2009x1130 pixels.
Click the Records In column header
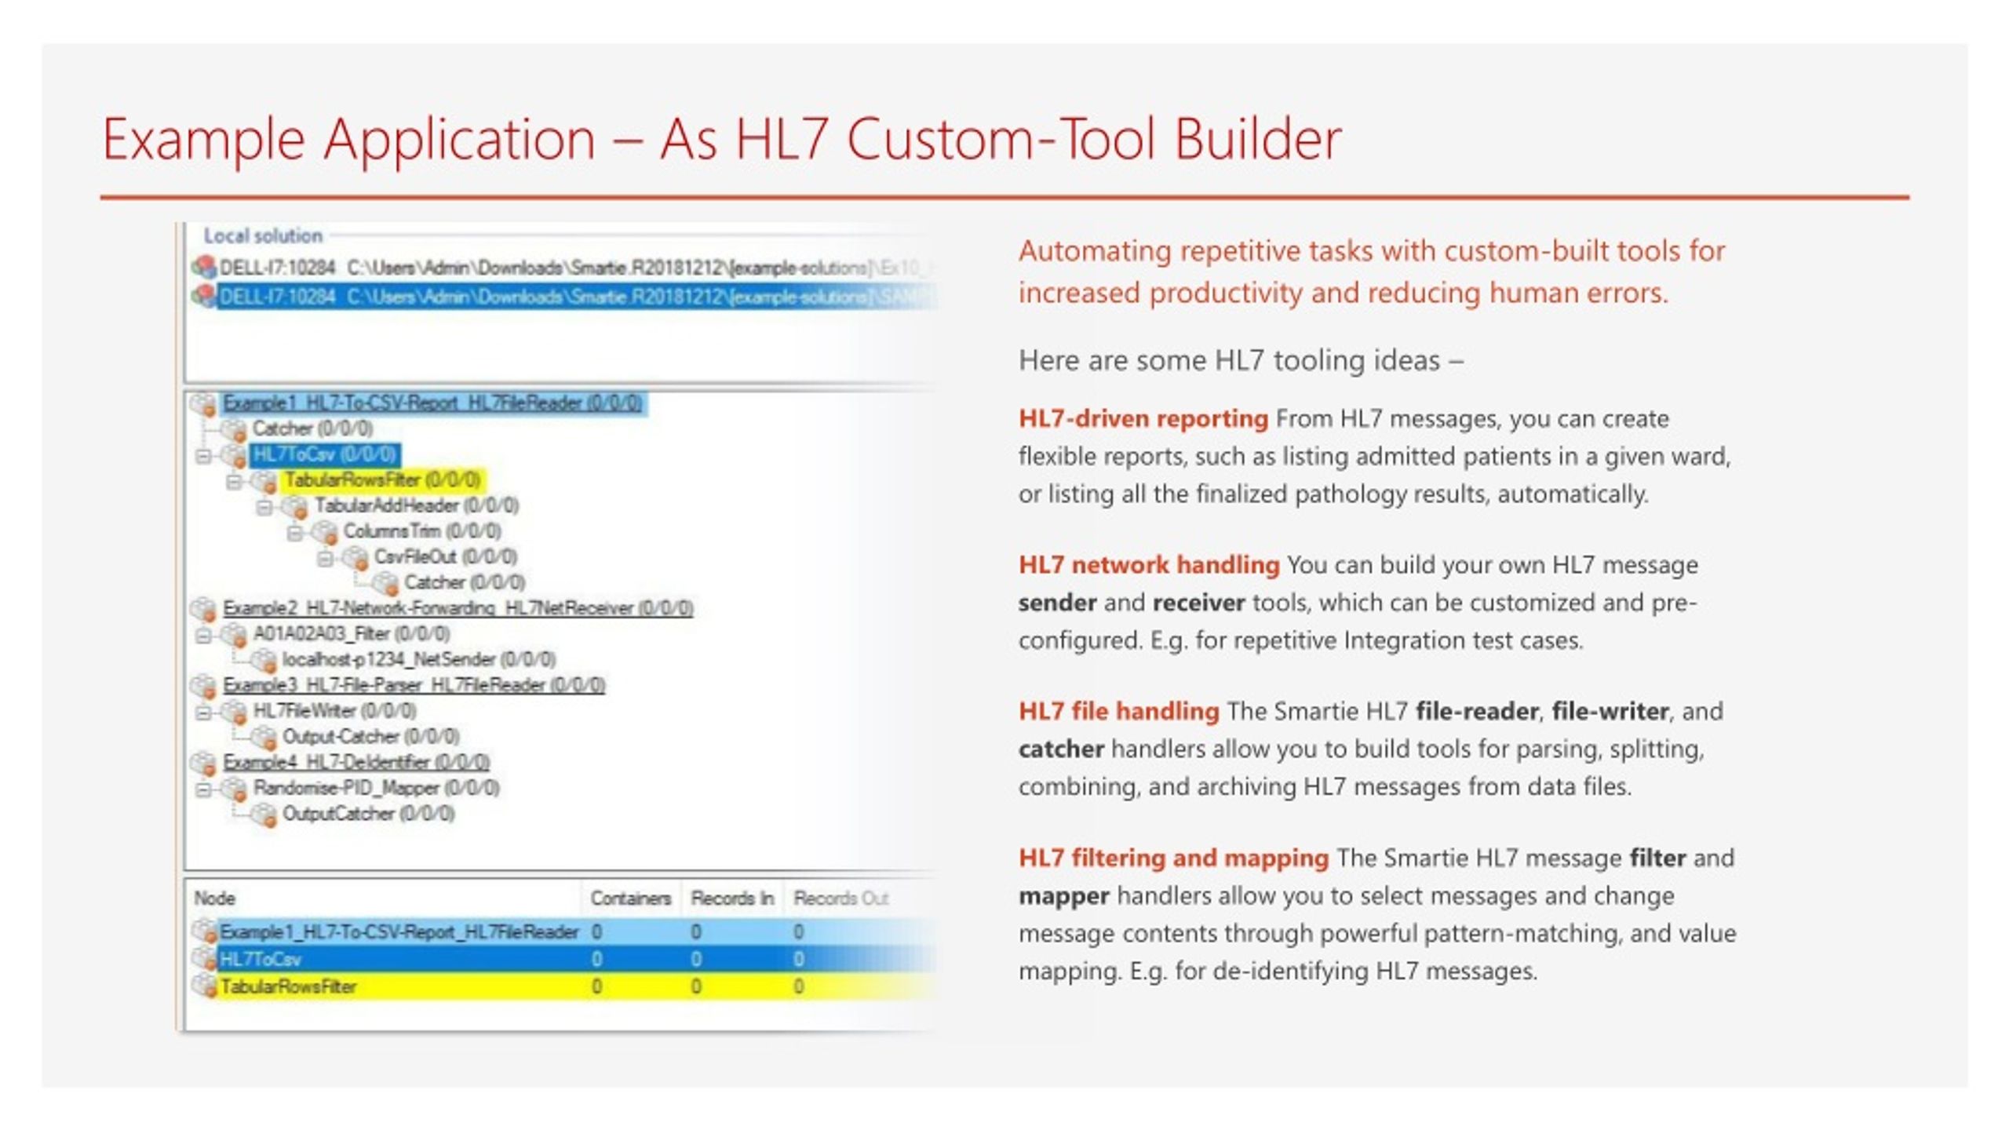click(732, 899)
